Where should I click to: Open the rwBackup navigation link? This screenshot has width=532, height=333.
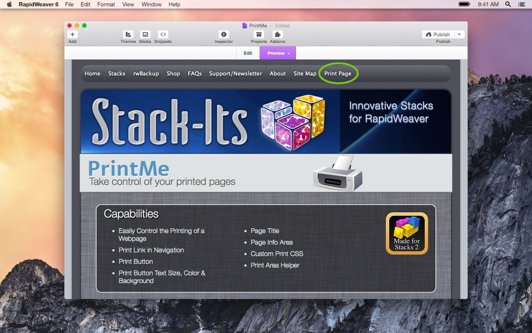pos(146,73)
